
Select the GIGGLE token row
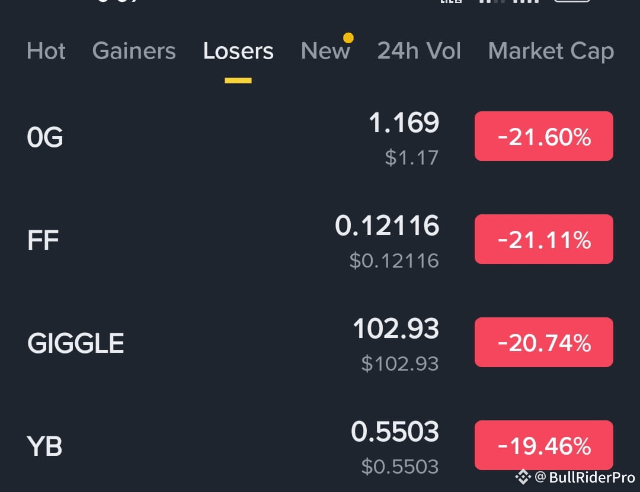[x=76, y=342]
